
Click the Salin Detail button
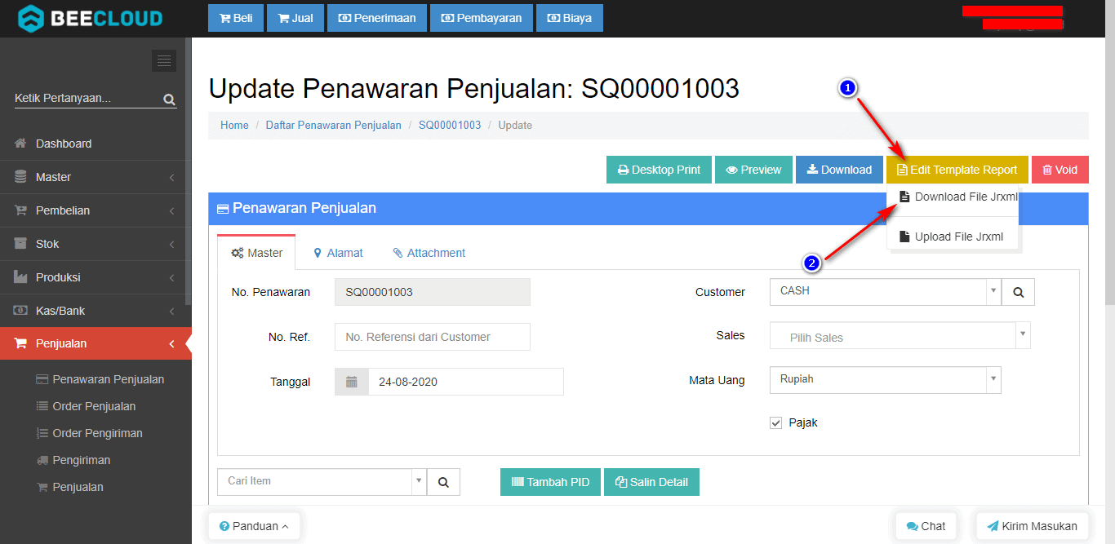click(651, 482)
